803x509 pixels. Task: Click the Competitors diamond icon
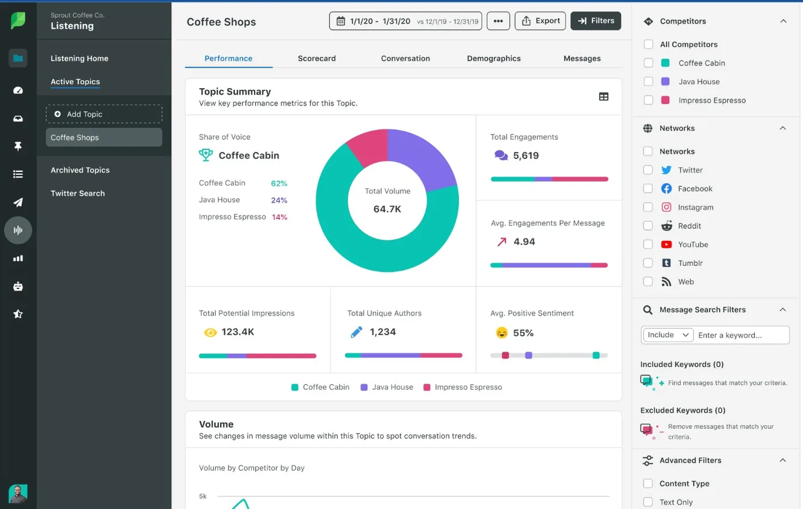click(648, 21)
